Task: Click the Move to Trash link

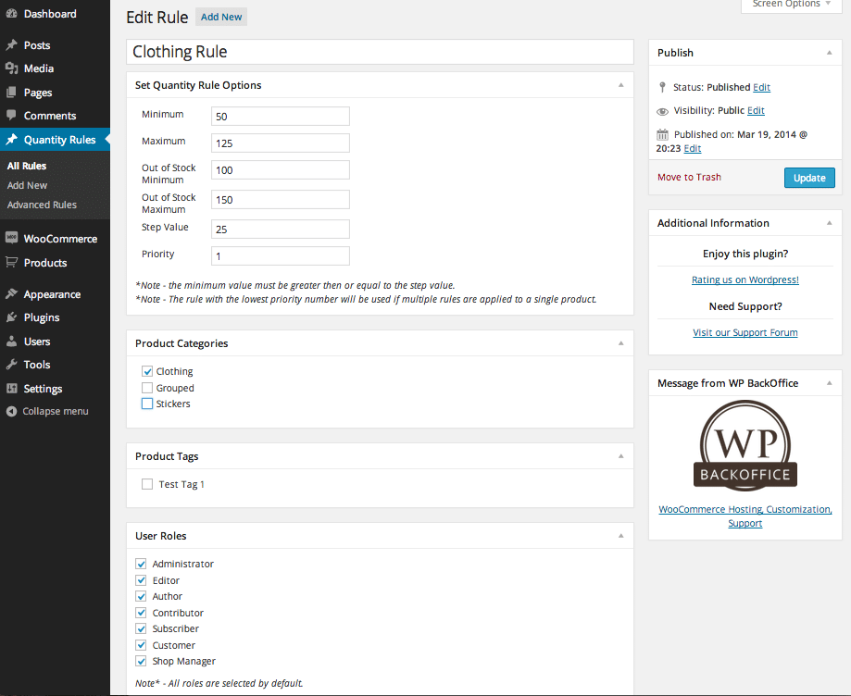Action: 689,177
